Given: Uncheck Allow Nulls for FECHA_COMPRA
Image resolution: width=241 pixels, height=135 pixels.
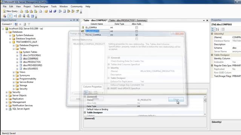Looking at the screenshot, I should point(136,35).
